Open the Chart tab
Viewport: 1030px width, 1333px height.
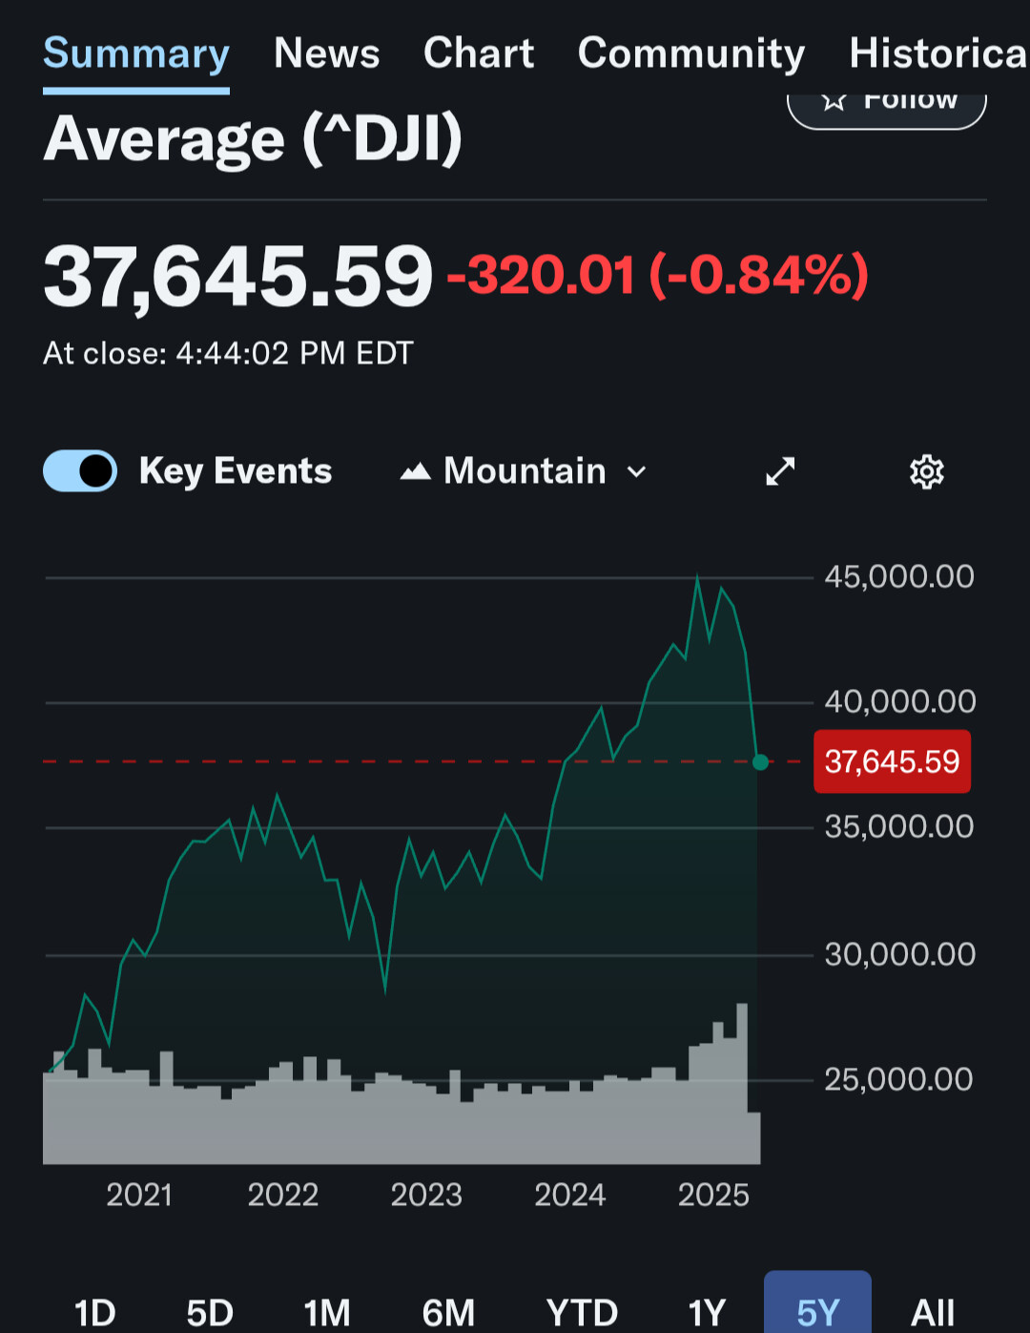(479, 53)
